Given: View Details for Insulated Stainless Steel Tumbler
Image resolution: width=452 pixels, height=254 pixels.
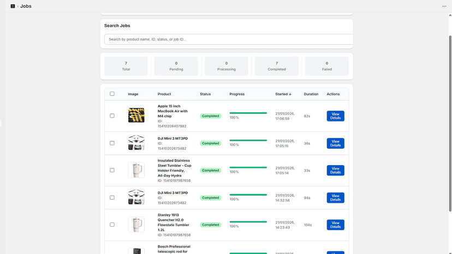Looking at the screenshot, I should click(x=336, y=171).
